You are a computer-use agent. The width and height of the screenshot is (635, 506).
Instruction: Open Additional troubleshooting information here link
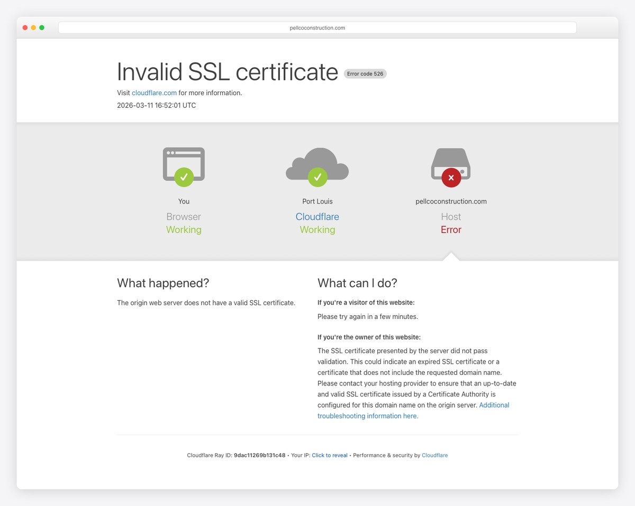point(413,410)
